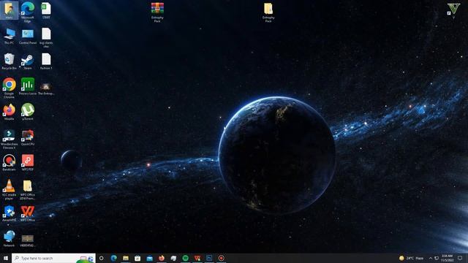Open the Google Chrome desktop shortcut

[x=9, y=88]
